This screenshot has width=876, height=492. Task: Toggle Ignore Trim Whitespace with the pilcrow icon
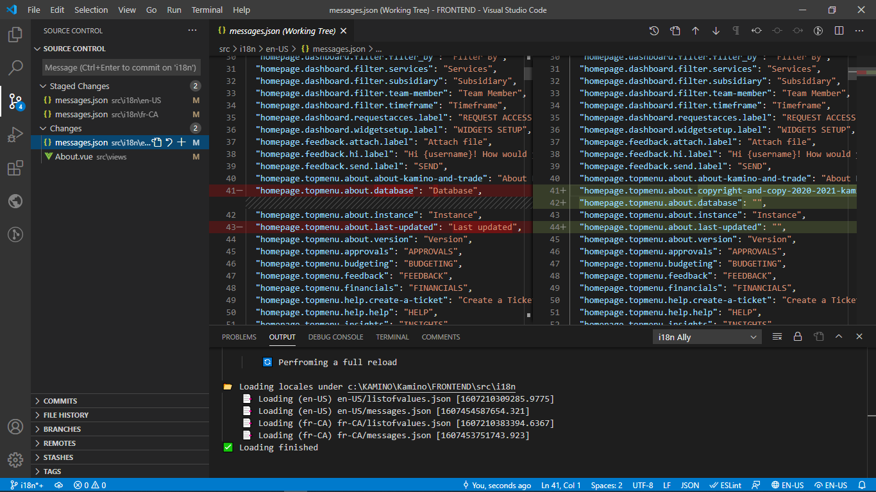(x=736, y=30)
